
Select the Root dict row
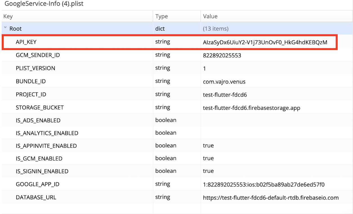[x=176, y=29]
